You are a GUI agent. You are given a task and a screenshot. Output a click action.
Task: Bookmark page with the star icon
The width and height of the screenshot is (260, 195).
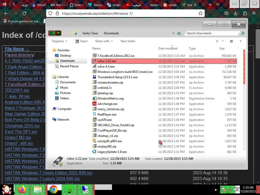(x=201, y=13)
